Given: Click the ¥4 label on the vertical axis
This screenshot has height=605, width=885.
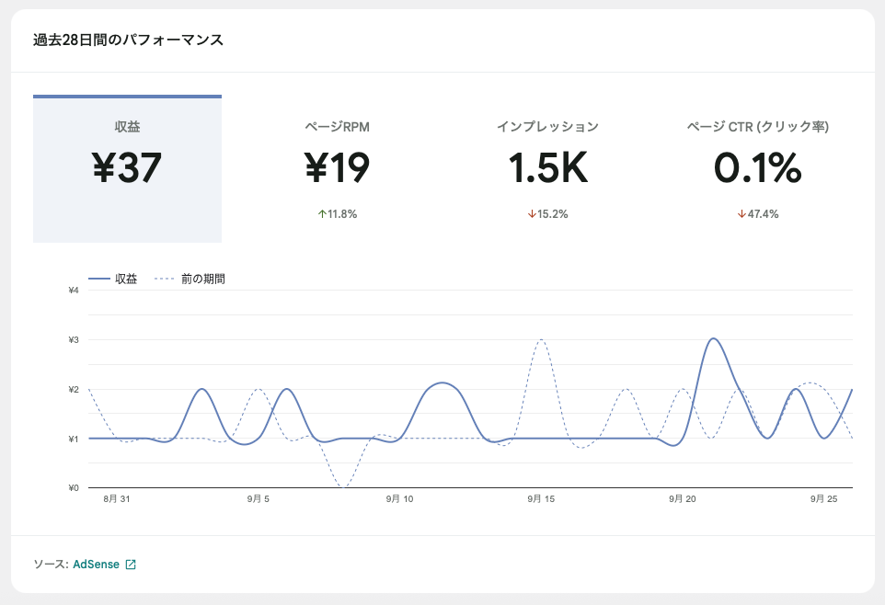Looking at the screenshot, I should click(74, 291).
